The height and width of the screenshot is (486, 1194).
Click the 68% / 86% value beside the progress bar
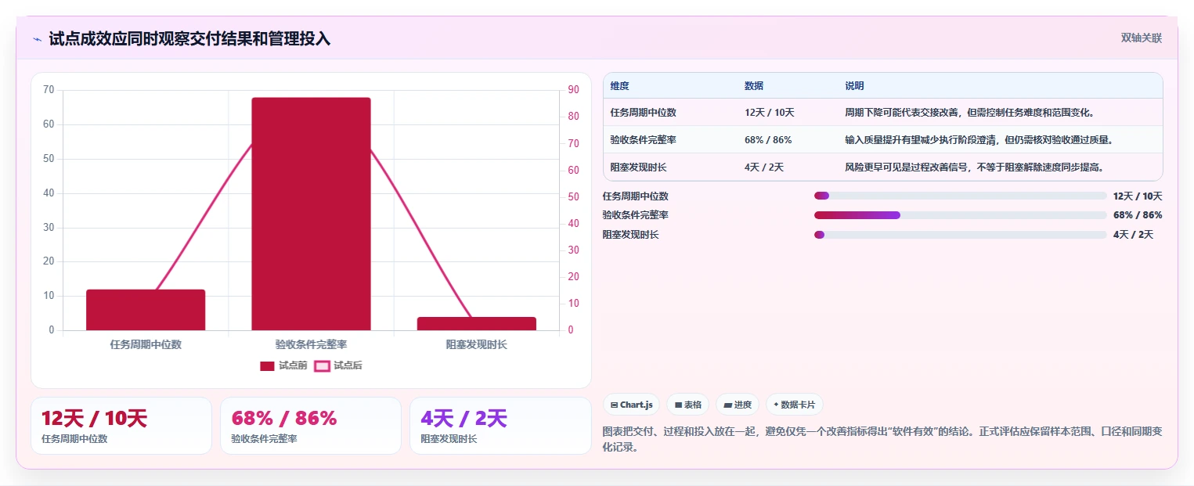(x=1138, y=215)
